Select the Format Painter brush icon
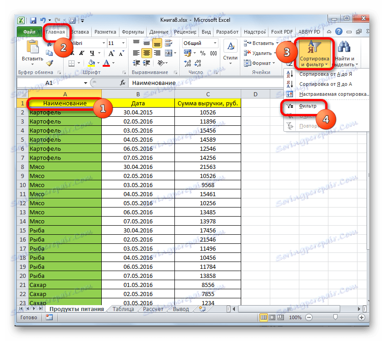 point(50,63)
